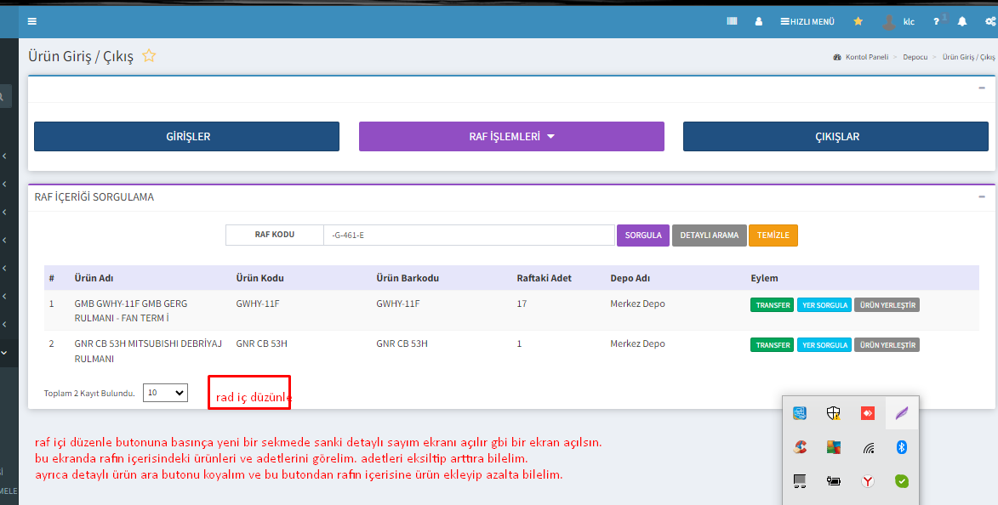The width and height of the screenshot is (998, 505).
Task: Open the yellow star favorites icon in header
Action: [858, 21]
